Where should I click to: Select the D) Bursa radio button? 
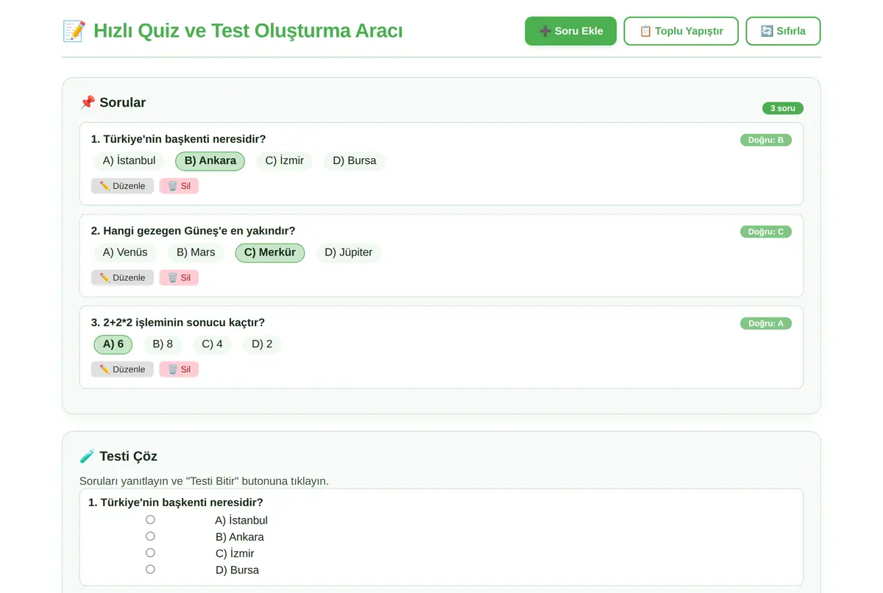[x=150, y=569]
